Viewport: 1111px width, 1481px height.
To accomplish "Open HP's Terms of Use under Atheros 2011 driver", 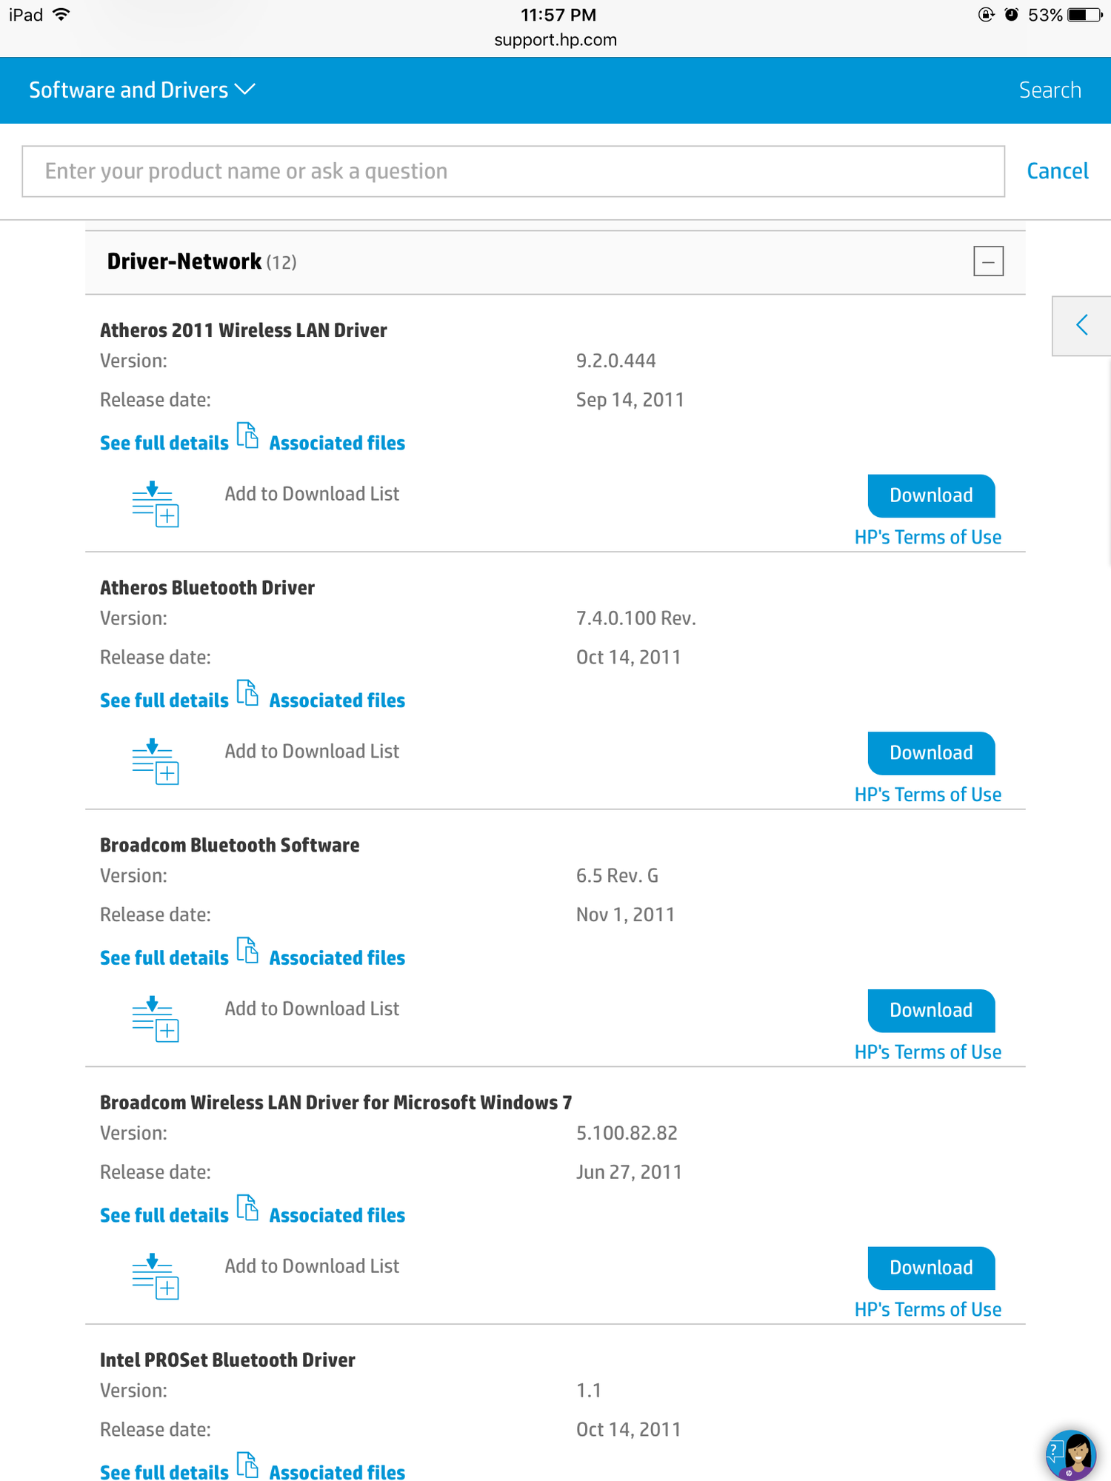I will coord(928,536).
